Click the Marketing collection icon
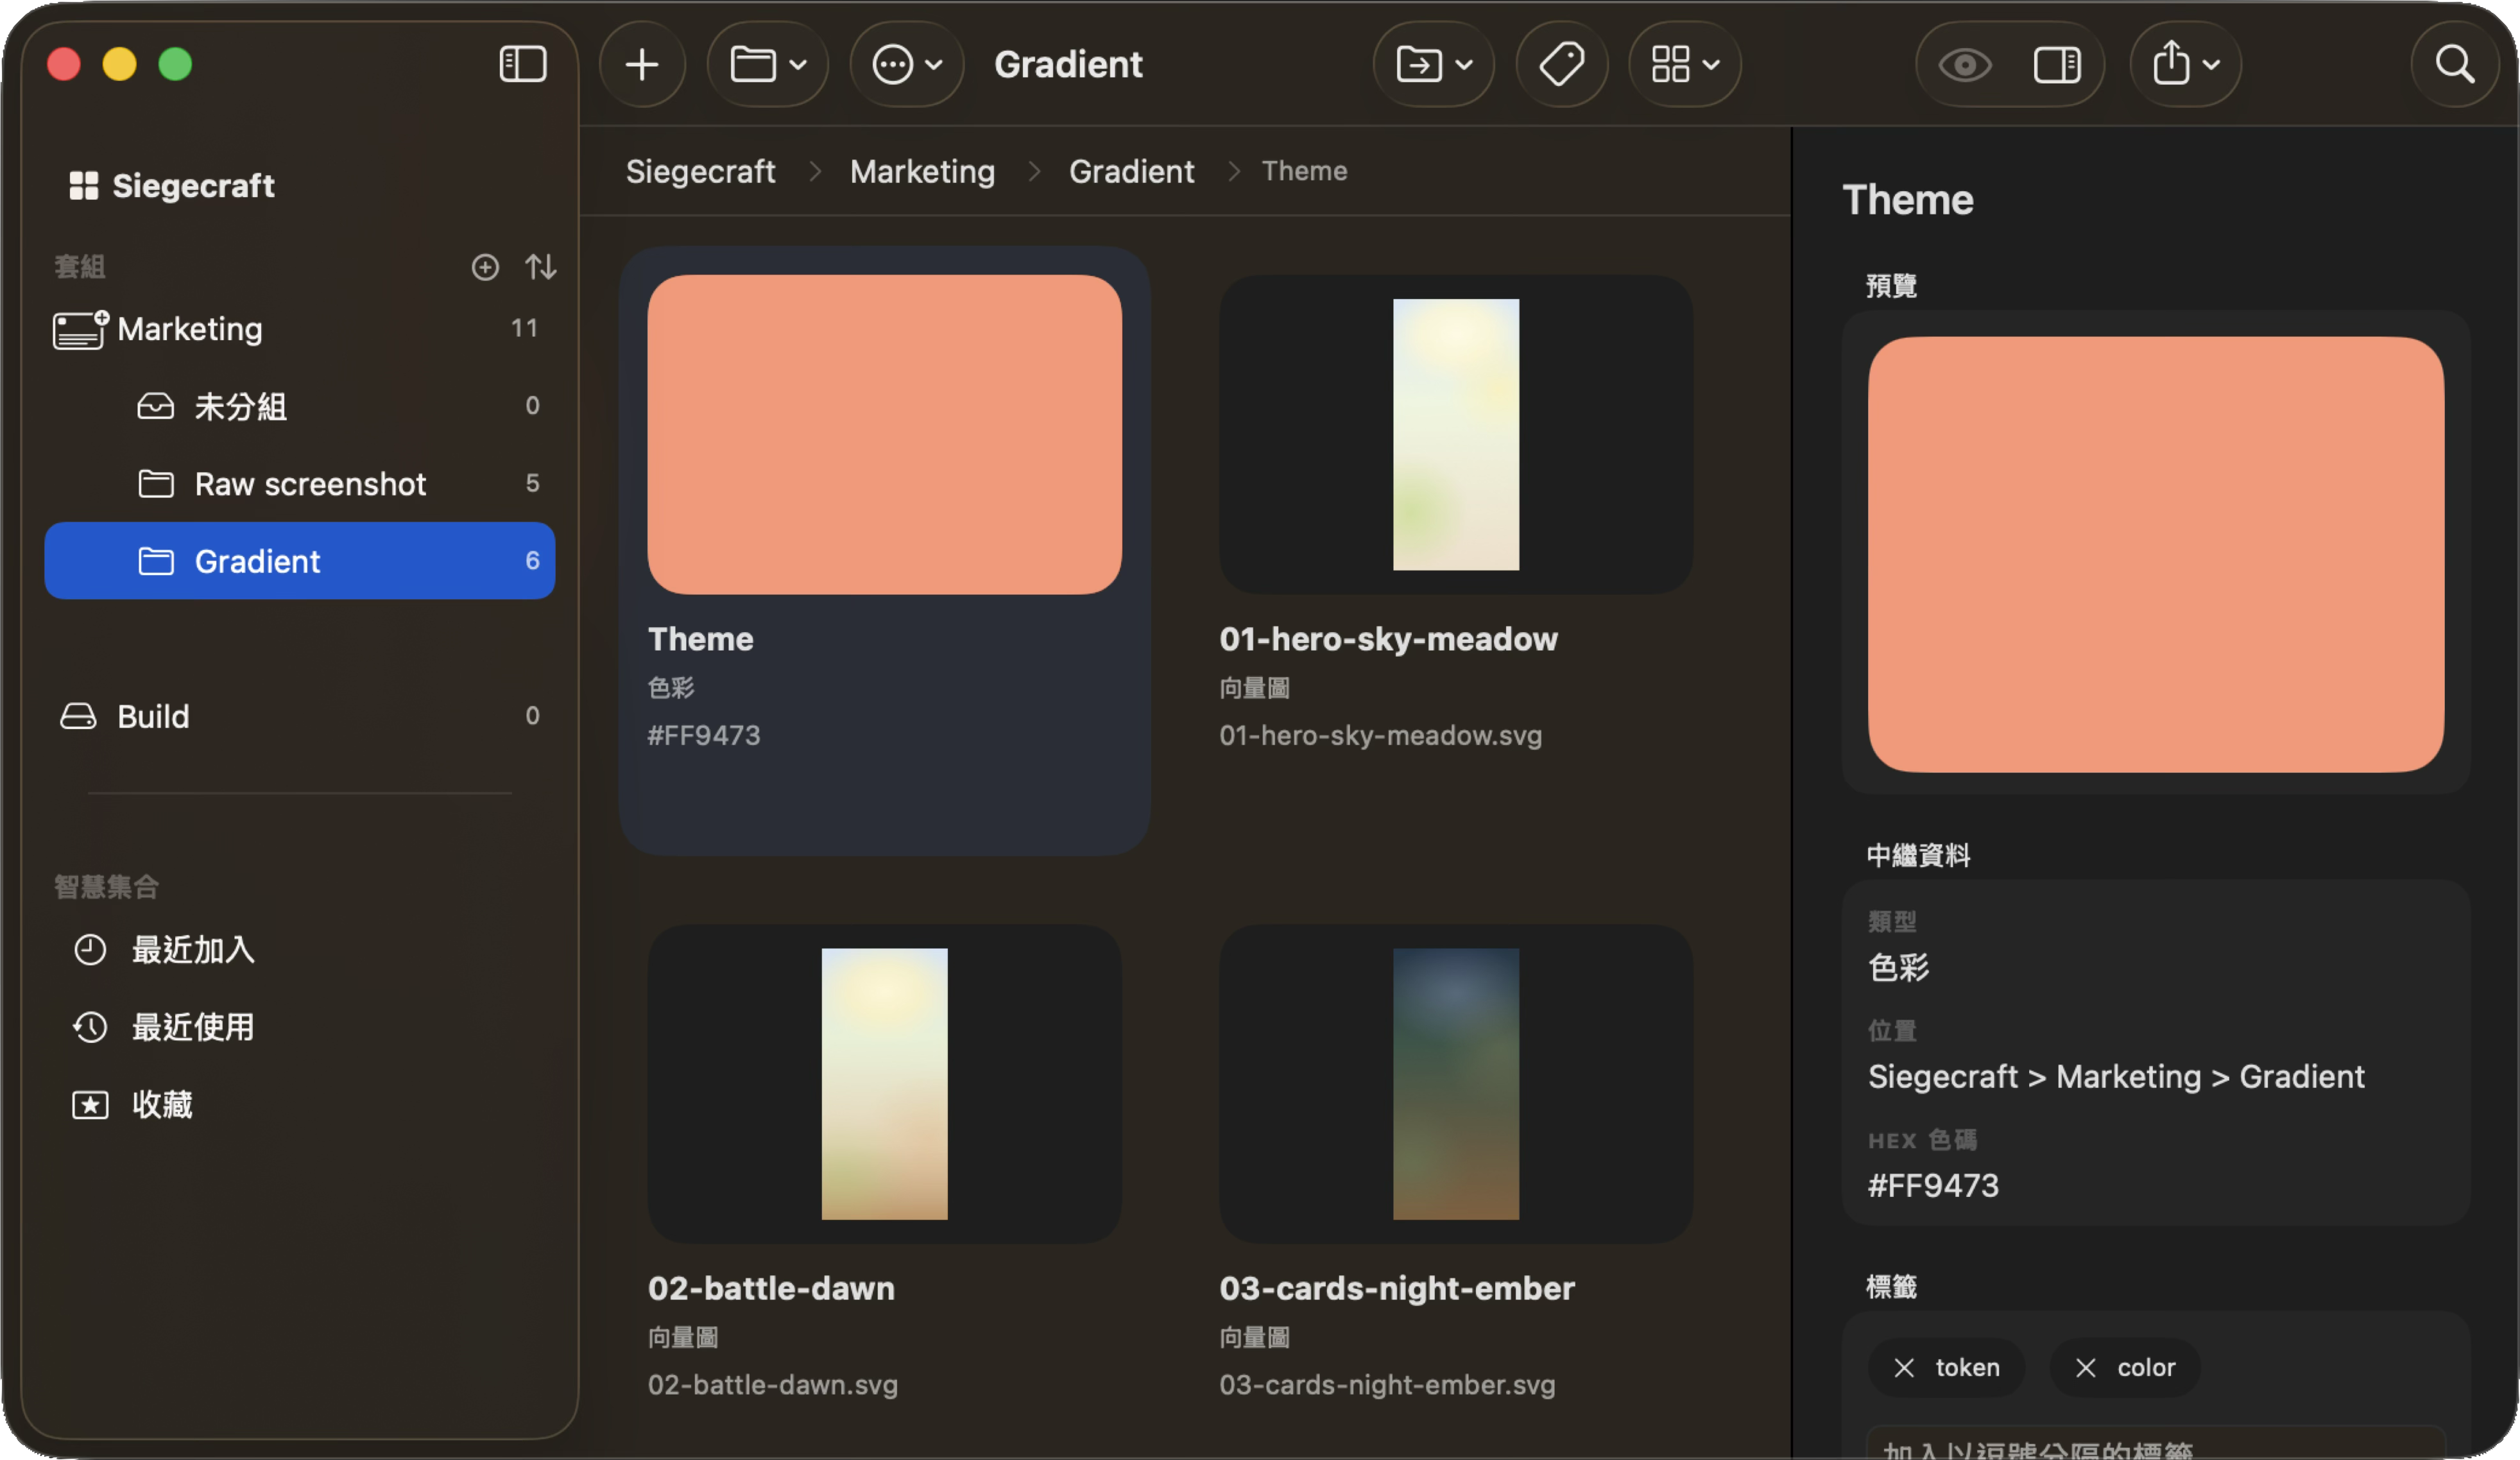Image resolution: width=2520 pixels, height=1460 pixels. [x=80, y=329]
